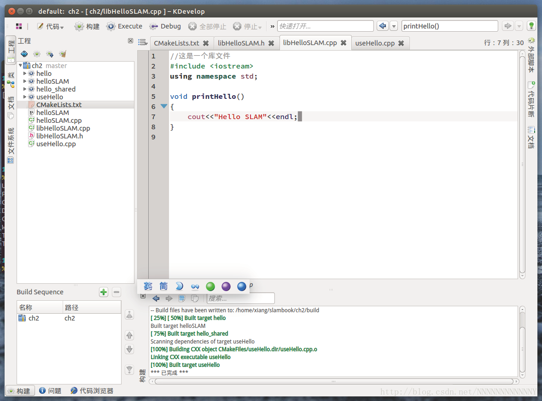
Task: Expand the helloSLAM target node
Action: pyautogui.click(x=24, y=81)
